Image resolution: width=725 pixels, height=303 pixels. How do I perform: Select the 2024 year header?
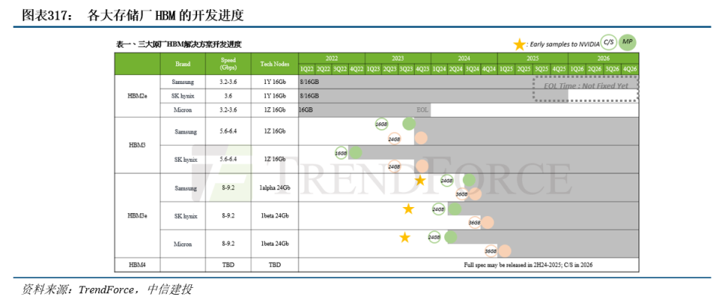click(x=464, y=59)
